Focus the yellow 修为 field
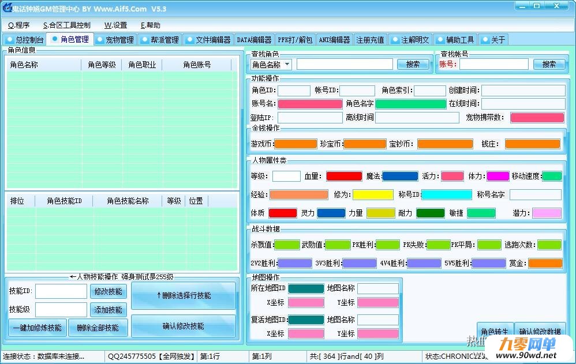The image size is (576, 364). [373, 194]
